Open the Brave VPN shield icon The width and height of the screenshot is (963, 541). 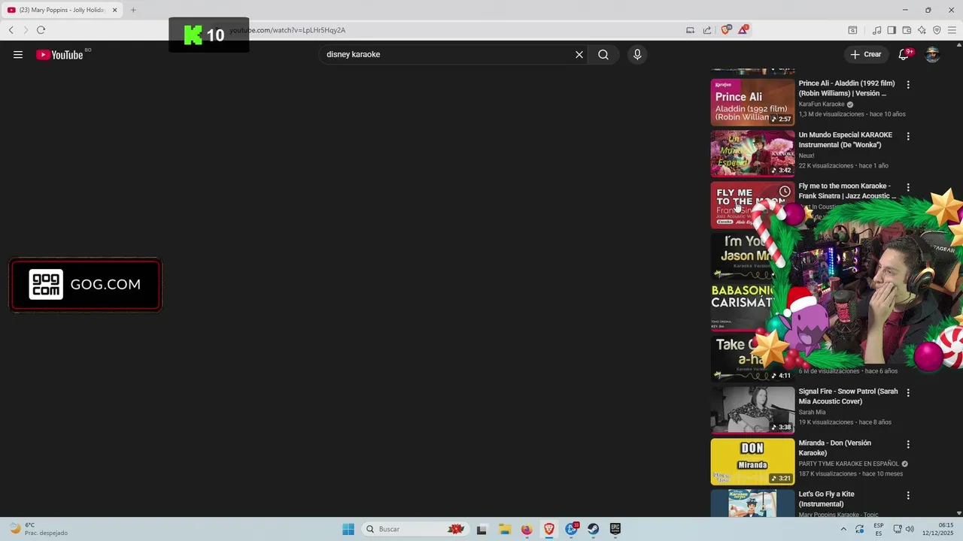(937, 30)
